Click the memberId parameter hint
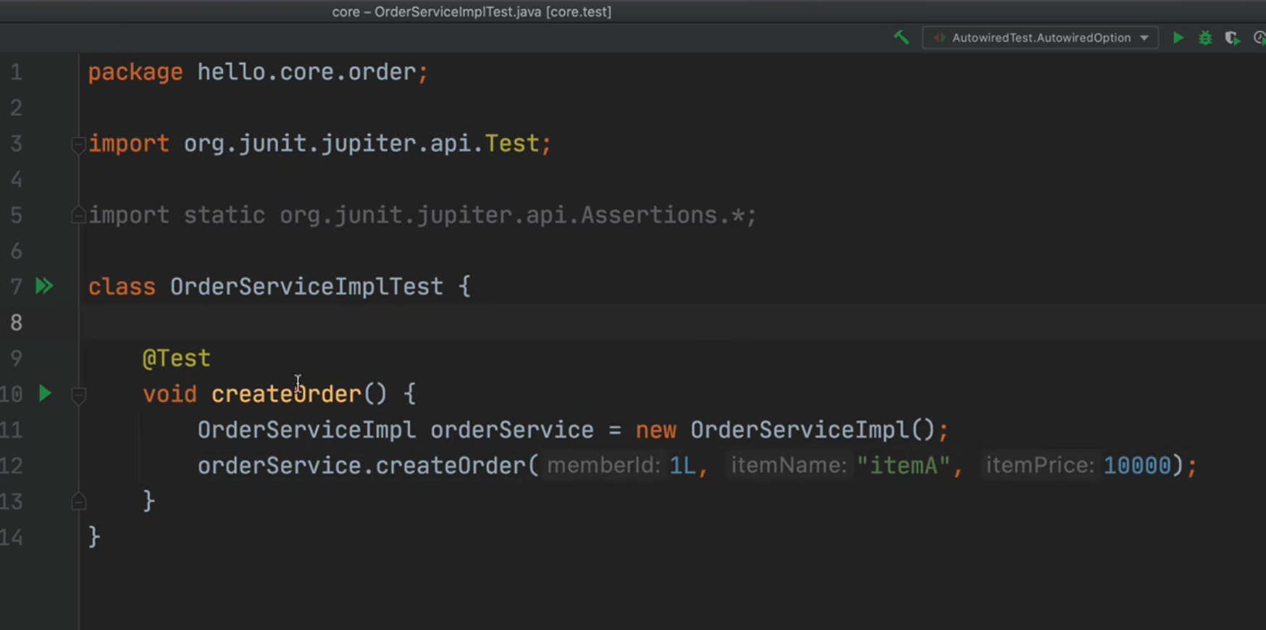 [604, 465]
